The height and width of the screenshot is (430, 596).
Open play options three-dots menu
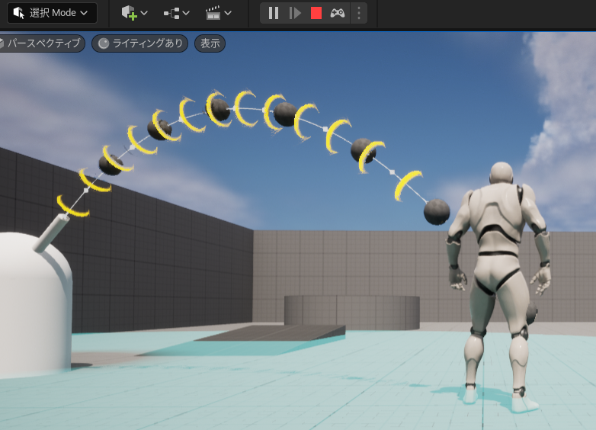tap(359, 13)
